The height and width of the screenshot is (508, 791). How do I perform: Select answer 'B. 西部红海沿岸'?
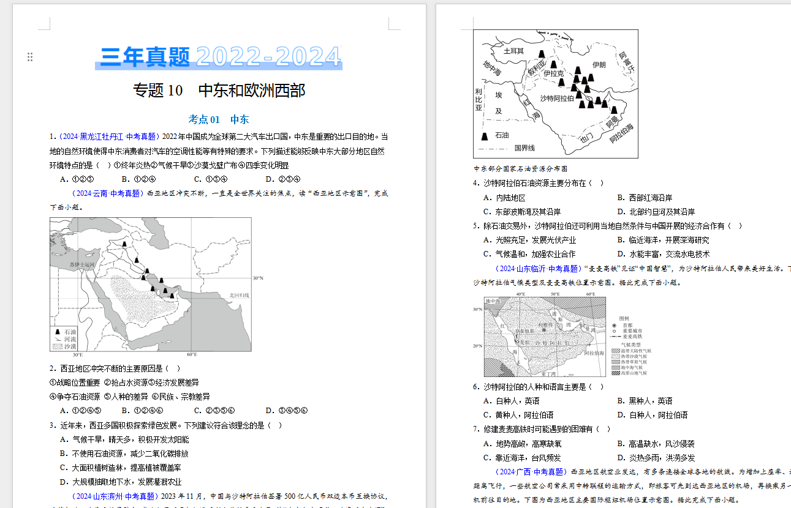click(x=645, y=198)
